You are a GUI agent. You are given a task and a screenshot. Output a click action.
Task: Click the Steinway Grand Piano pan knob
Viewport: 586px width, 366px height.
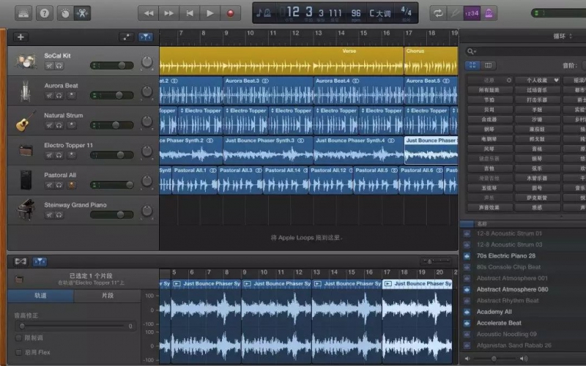[x=147, y=211]
